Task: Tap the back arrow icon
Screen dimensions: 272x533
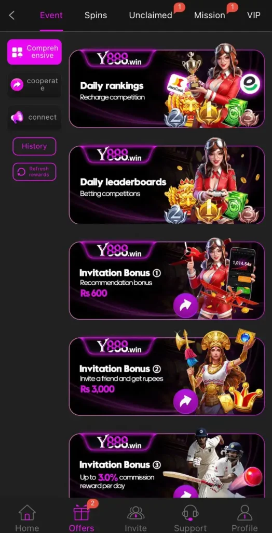Action: pos(12,15)
